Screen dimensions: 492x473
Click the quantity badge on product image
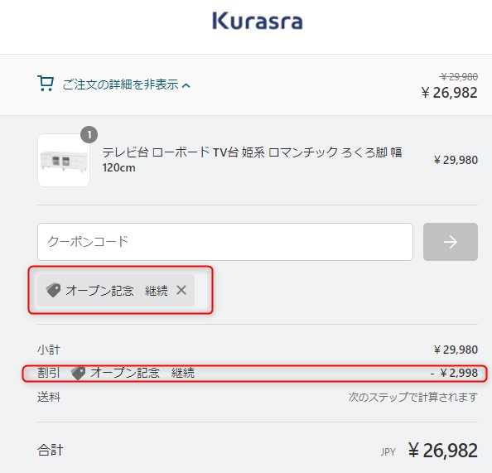[x=89, y=135]
